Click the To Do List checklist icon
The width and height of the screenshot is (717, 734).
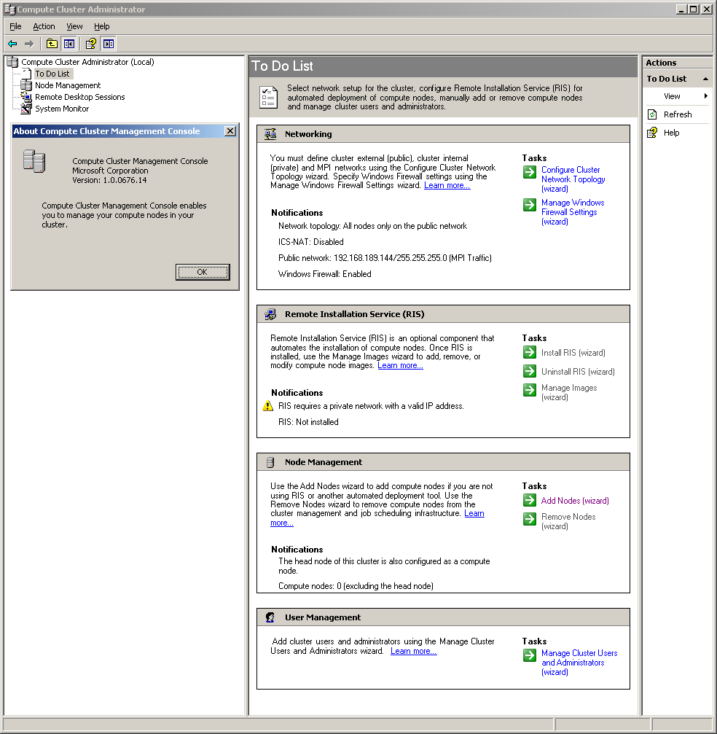pyautogui.click(x=268, y=98)
